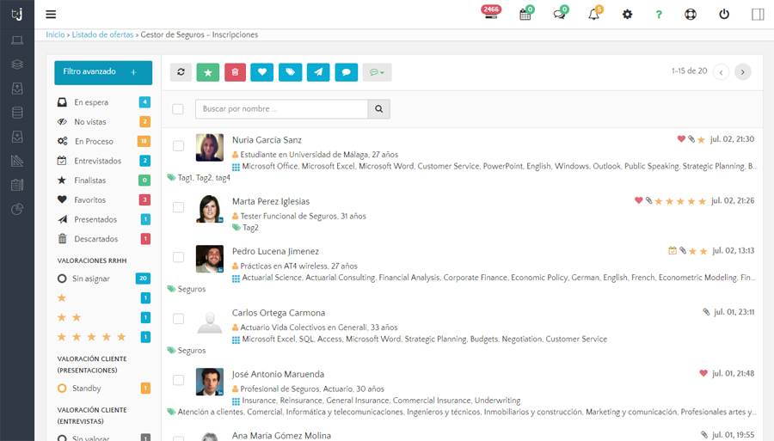Filter by No vistas

point(104,122)
